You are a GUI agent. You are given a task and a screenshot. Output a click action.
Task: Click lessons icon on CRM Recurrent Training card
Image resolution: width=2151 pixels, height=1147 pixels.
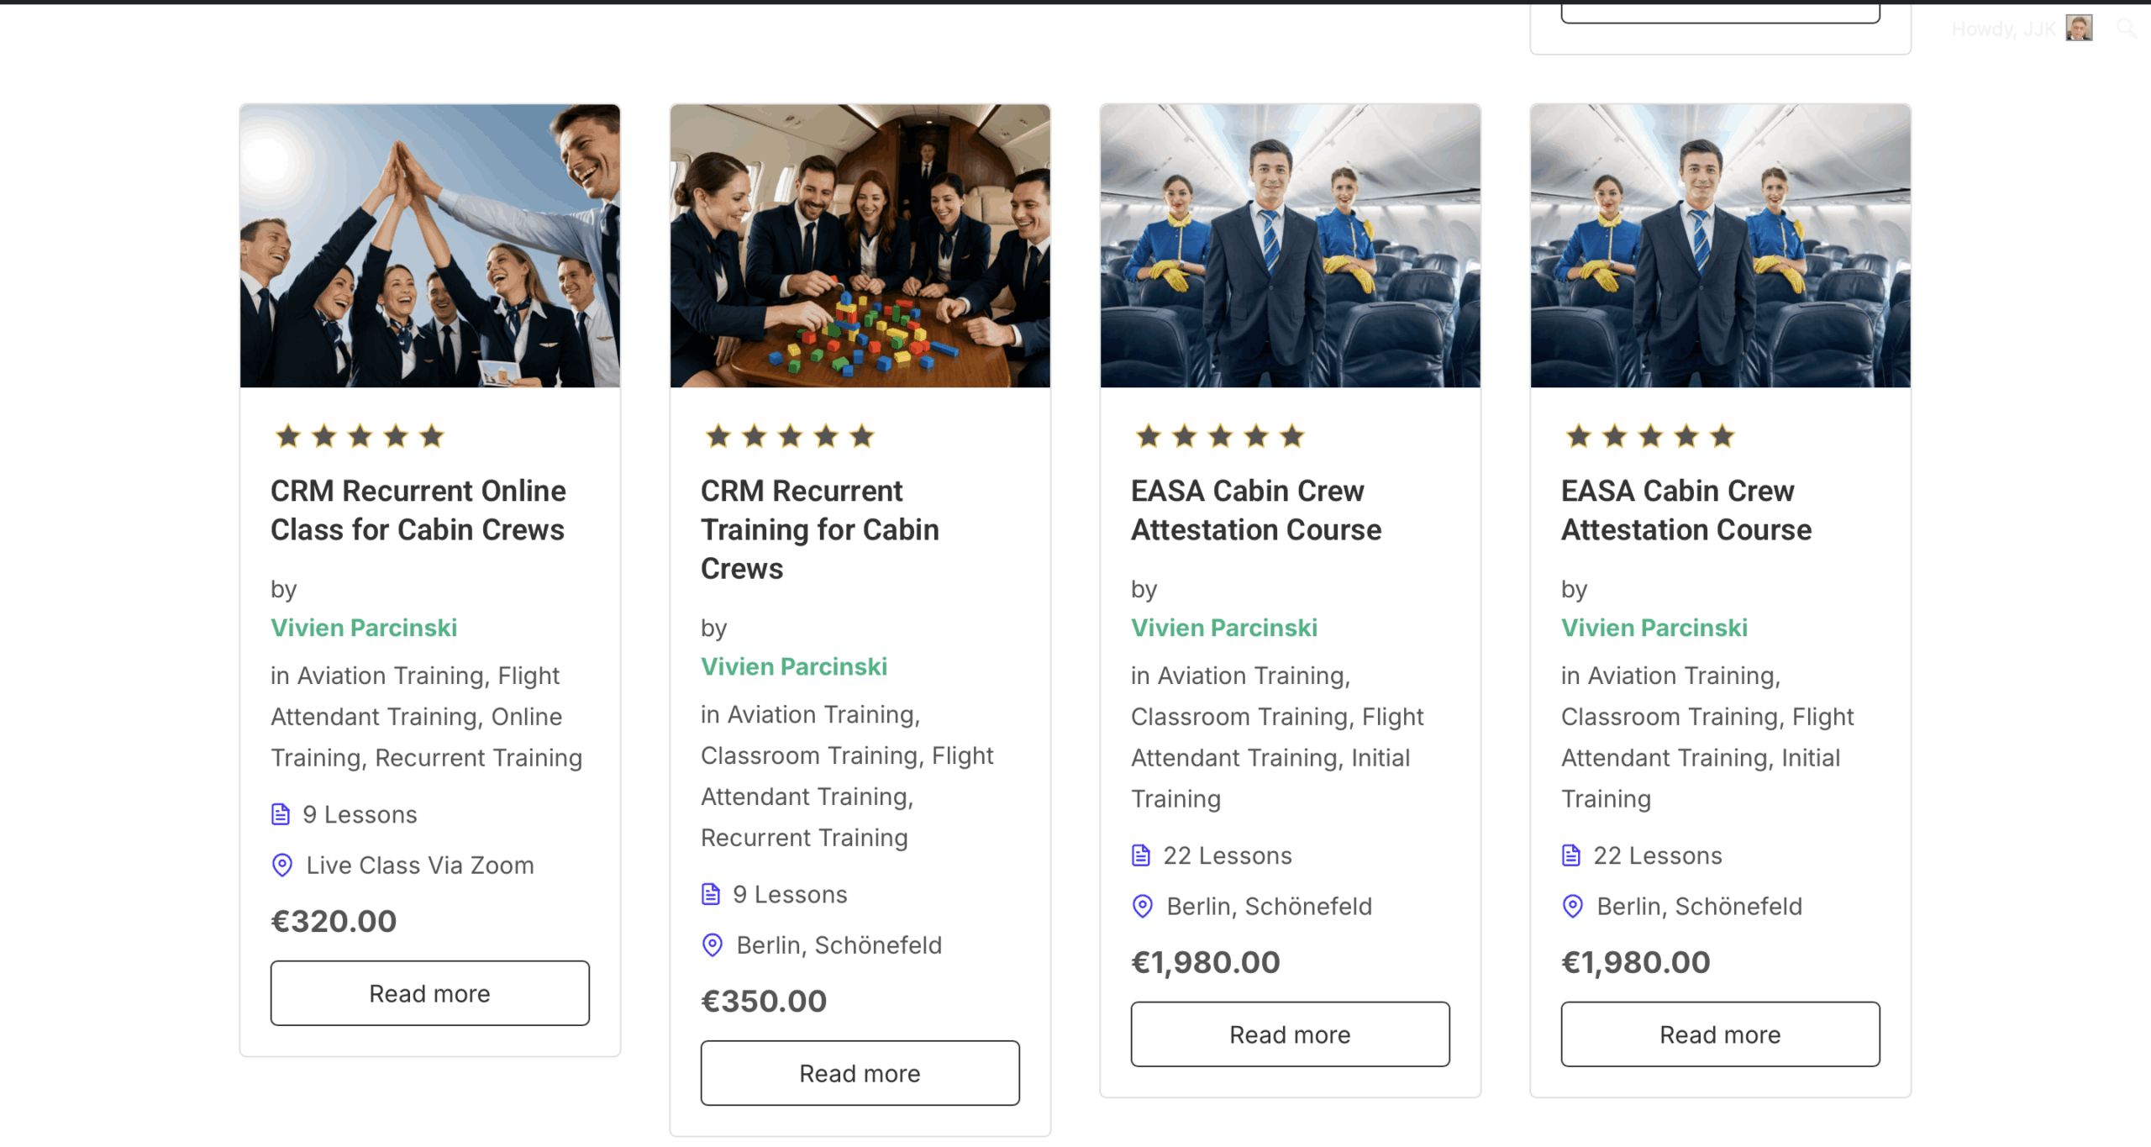click(x=711, y=894)
